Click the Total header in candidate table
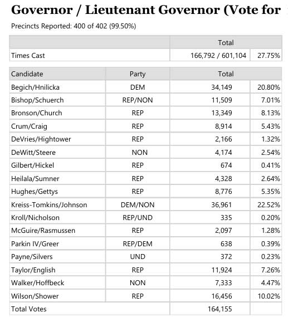This screenshot has width=288, height=327. [x=226, y=74]
